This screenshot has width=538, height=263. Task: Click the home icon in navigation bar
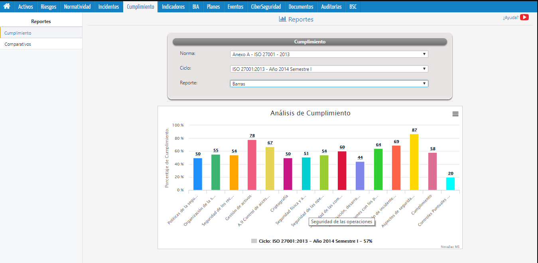(7, 6)
